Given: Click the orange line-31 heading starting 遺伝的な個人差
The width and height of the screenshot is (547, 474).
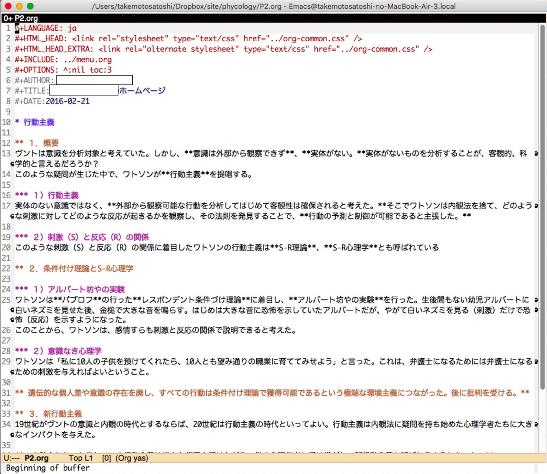Looking at the screenshot, I should (x=272, y=393).
